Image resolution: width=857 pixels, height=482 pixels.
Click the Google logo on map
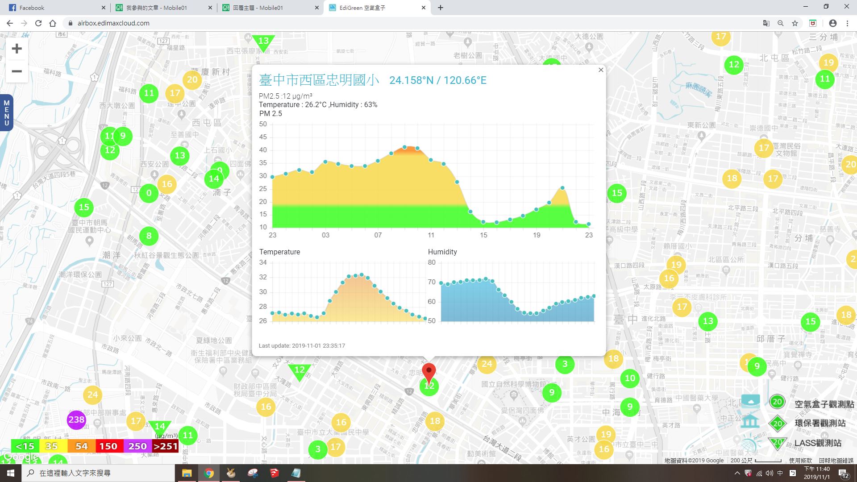point(21,457)
